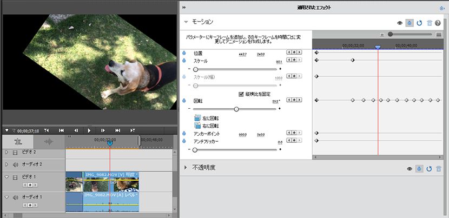This screenshot has width=449, height=218.
Task: Go to previous keyframe for 回転
Action: pos(289,100)
